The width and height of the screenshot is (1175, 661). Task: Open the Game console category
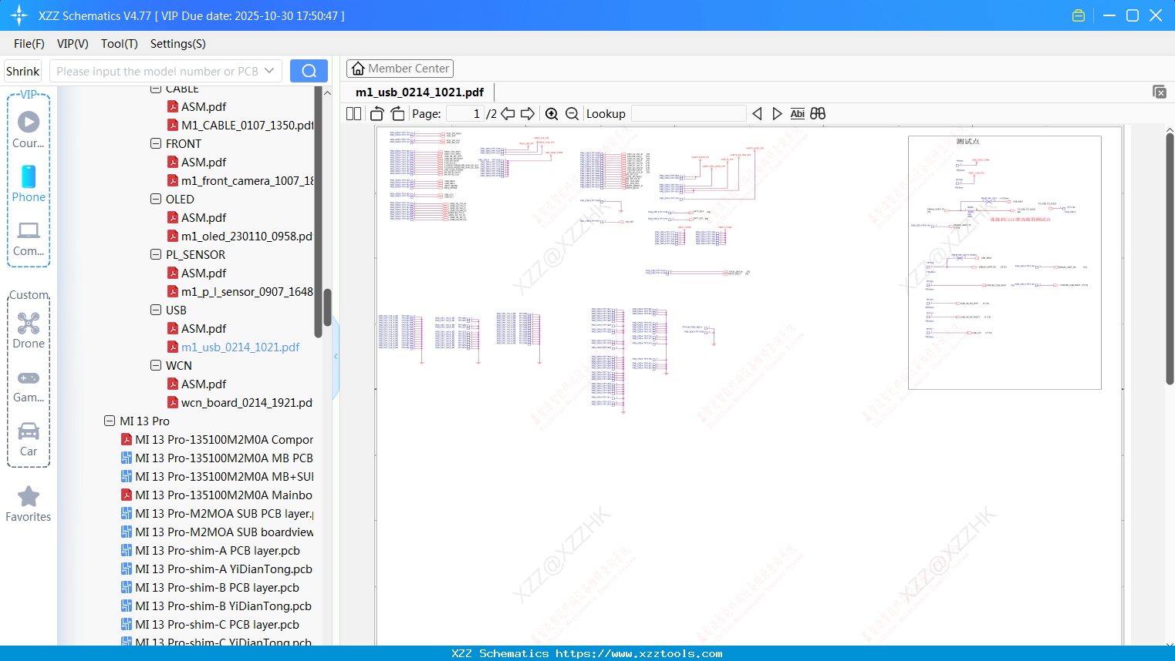(29, 385)
